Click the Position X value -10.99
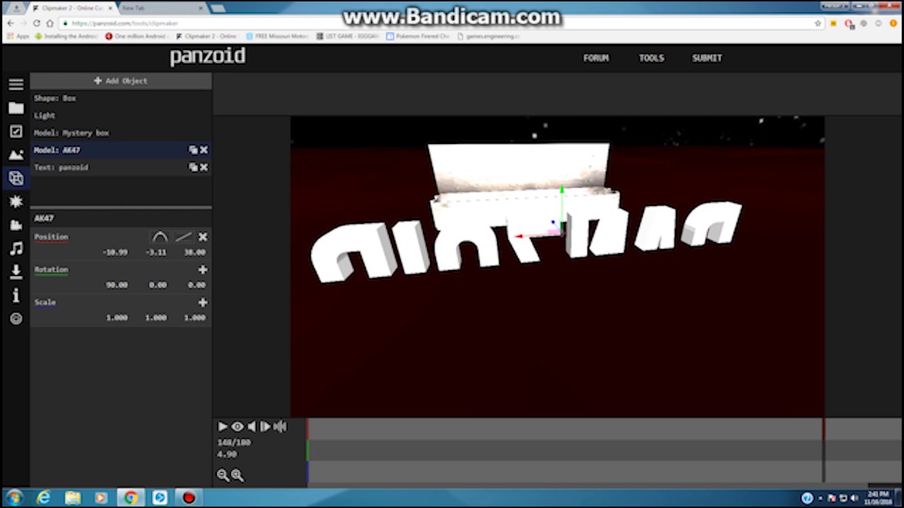 tap(114, 252)
